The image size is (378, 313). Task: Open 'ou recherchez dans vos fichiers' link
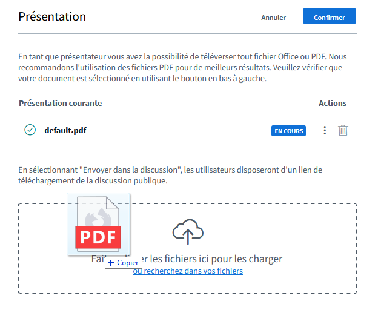point(188,271)
